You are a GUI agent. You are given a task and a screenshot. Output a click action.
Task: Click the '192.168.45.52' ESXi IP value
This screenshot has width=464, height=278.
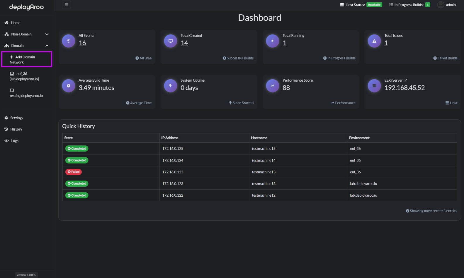pyautogui.click(x=404, y=88)
